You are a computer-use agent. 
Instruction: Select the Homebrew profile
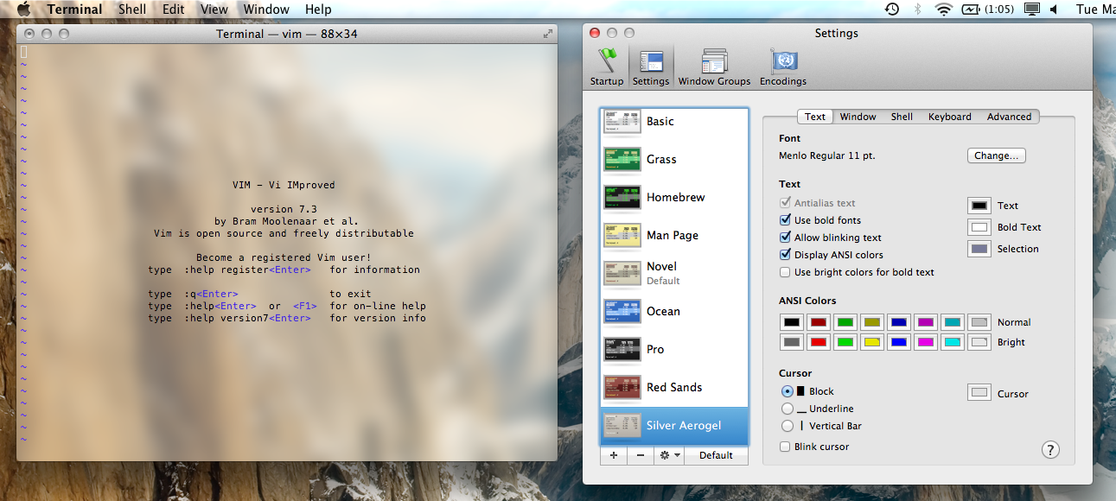[674, 198]
